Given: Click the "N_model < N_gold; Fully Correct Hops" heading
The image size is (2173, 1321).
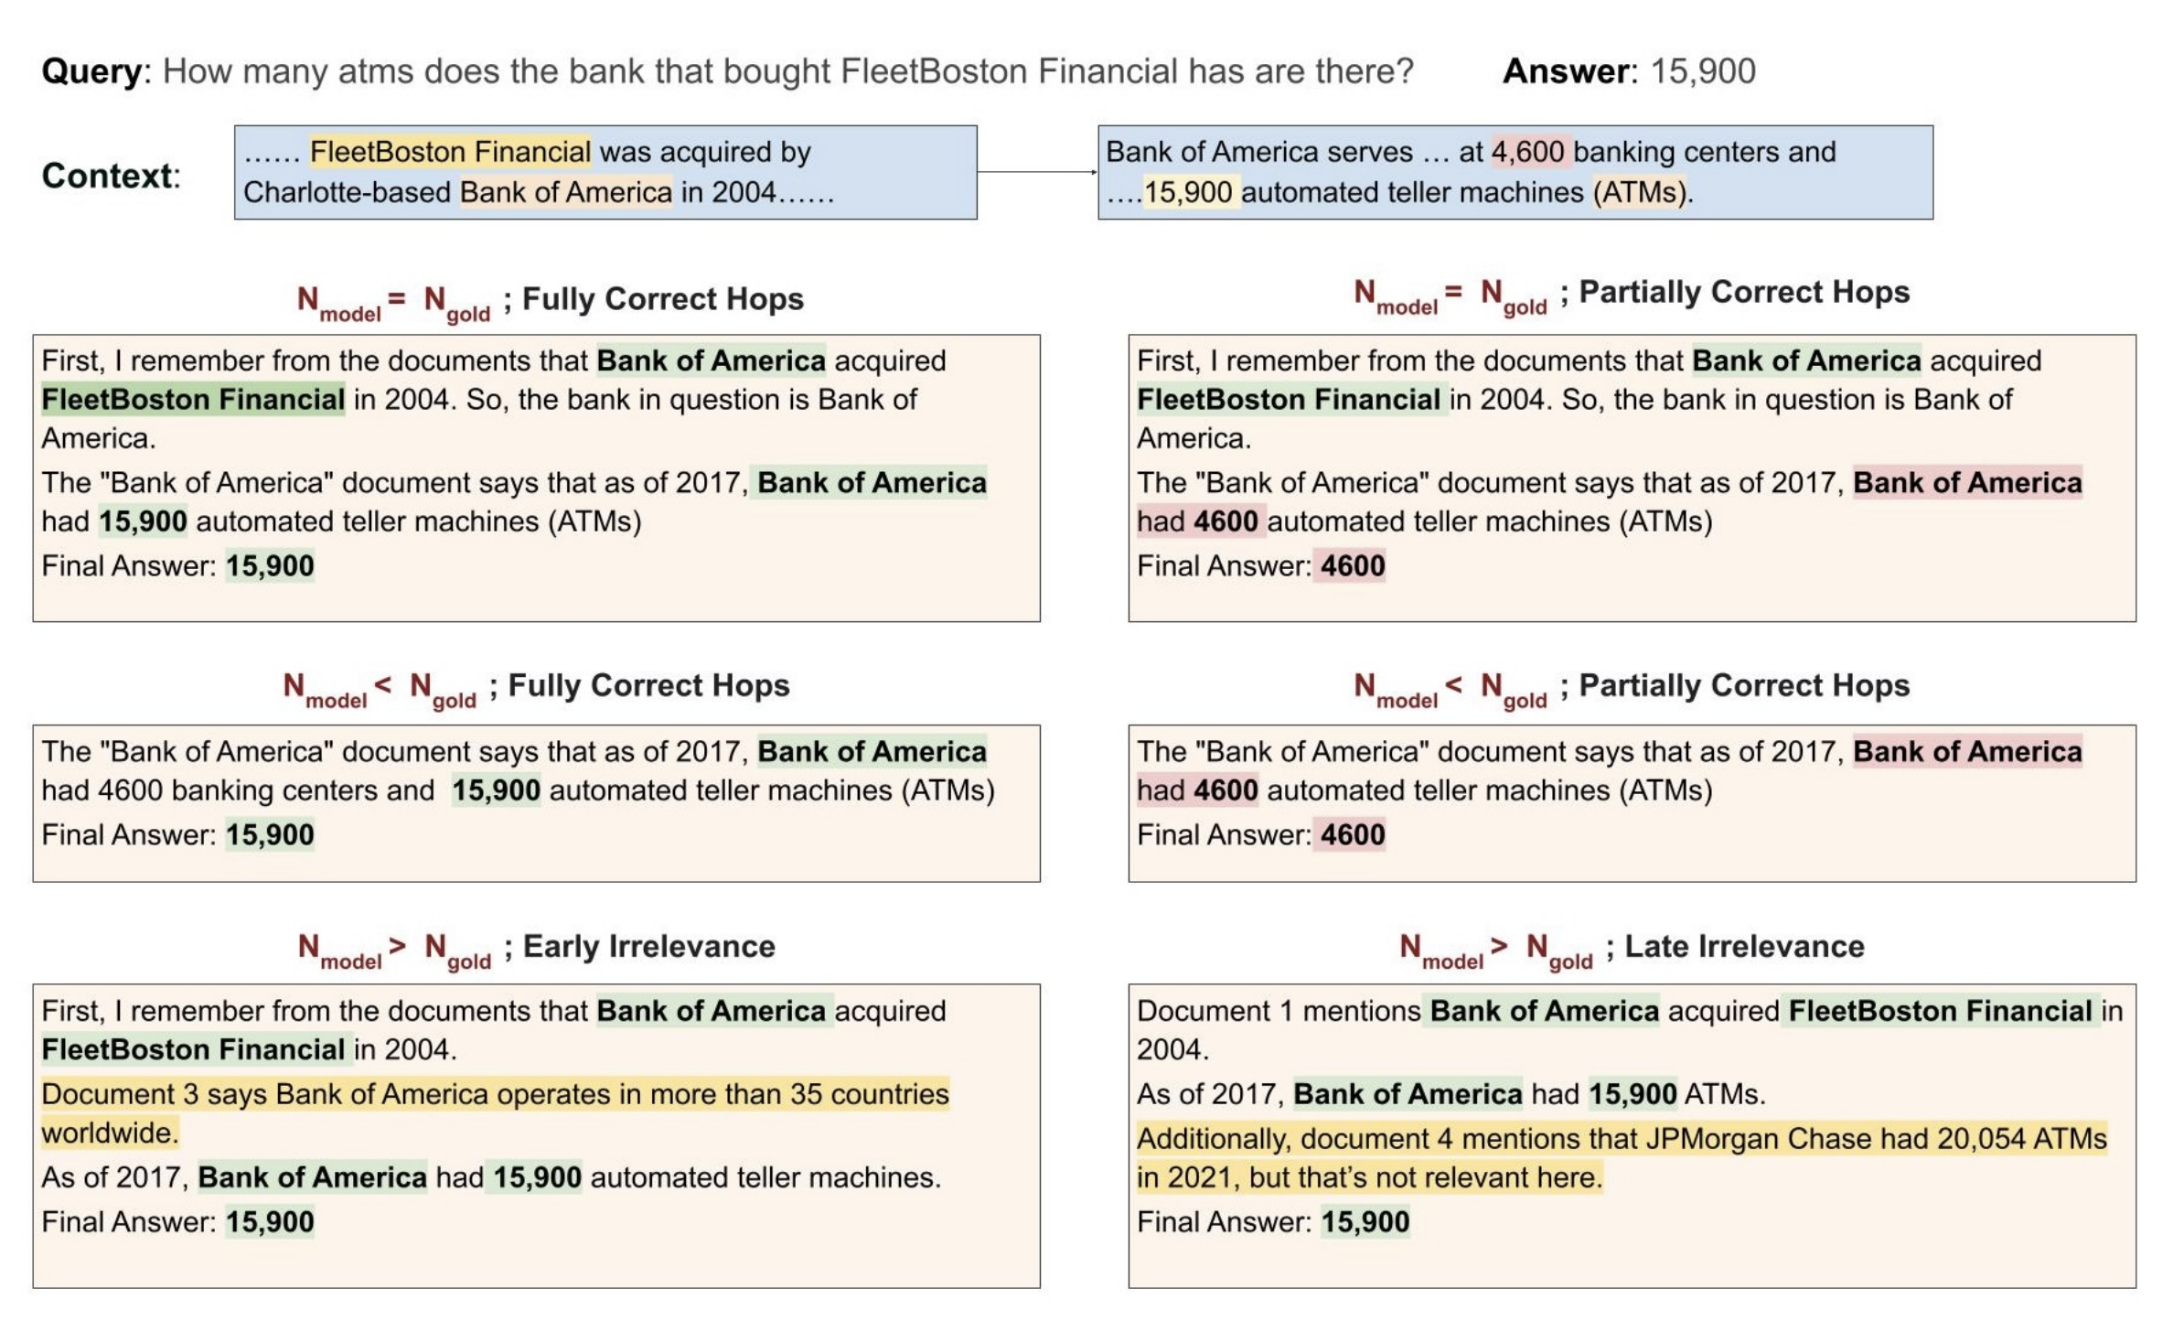Looking at the screenshot, I should [536, 687].
